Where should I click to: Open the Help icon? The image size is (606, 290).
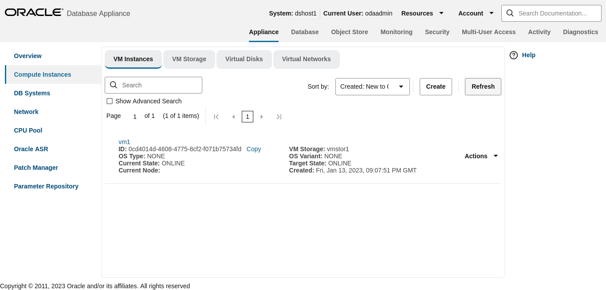tap(514, 55)
